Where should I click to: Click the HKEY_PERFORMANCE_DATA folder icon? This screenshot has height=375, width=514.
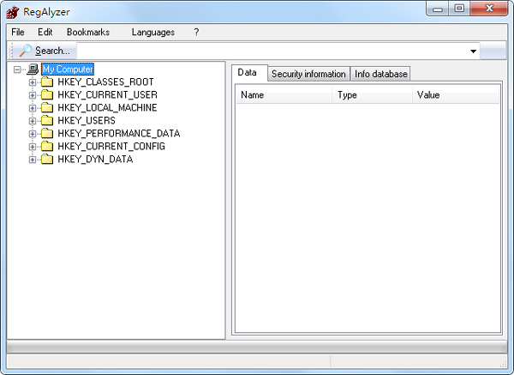47,133
